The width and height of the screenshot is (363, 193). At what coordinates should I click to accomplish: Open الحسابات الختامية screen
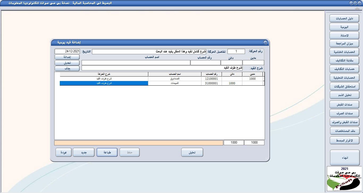pyautogui.click(x=344, y=52)
